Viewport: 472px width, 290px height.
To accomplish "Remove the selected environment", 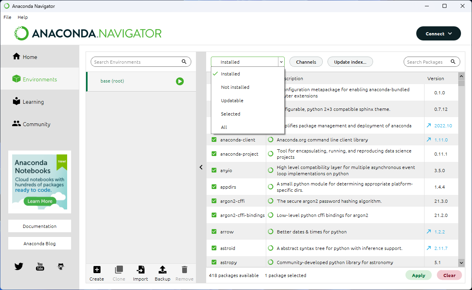I will pos(184,272).
